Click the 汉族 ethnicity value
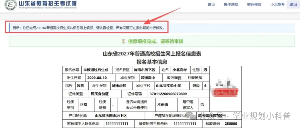The height and width of the screenshot is (128, 300). (x=80, y=86)
